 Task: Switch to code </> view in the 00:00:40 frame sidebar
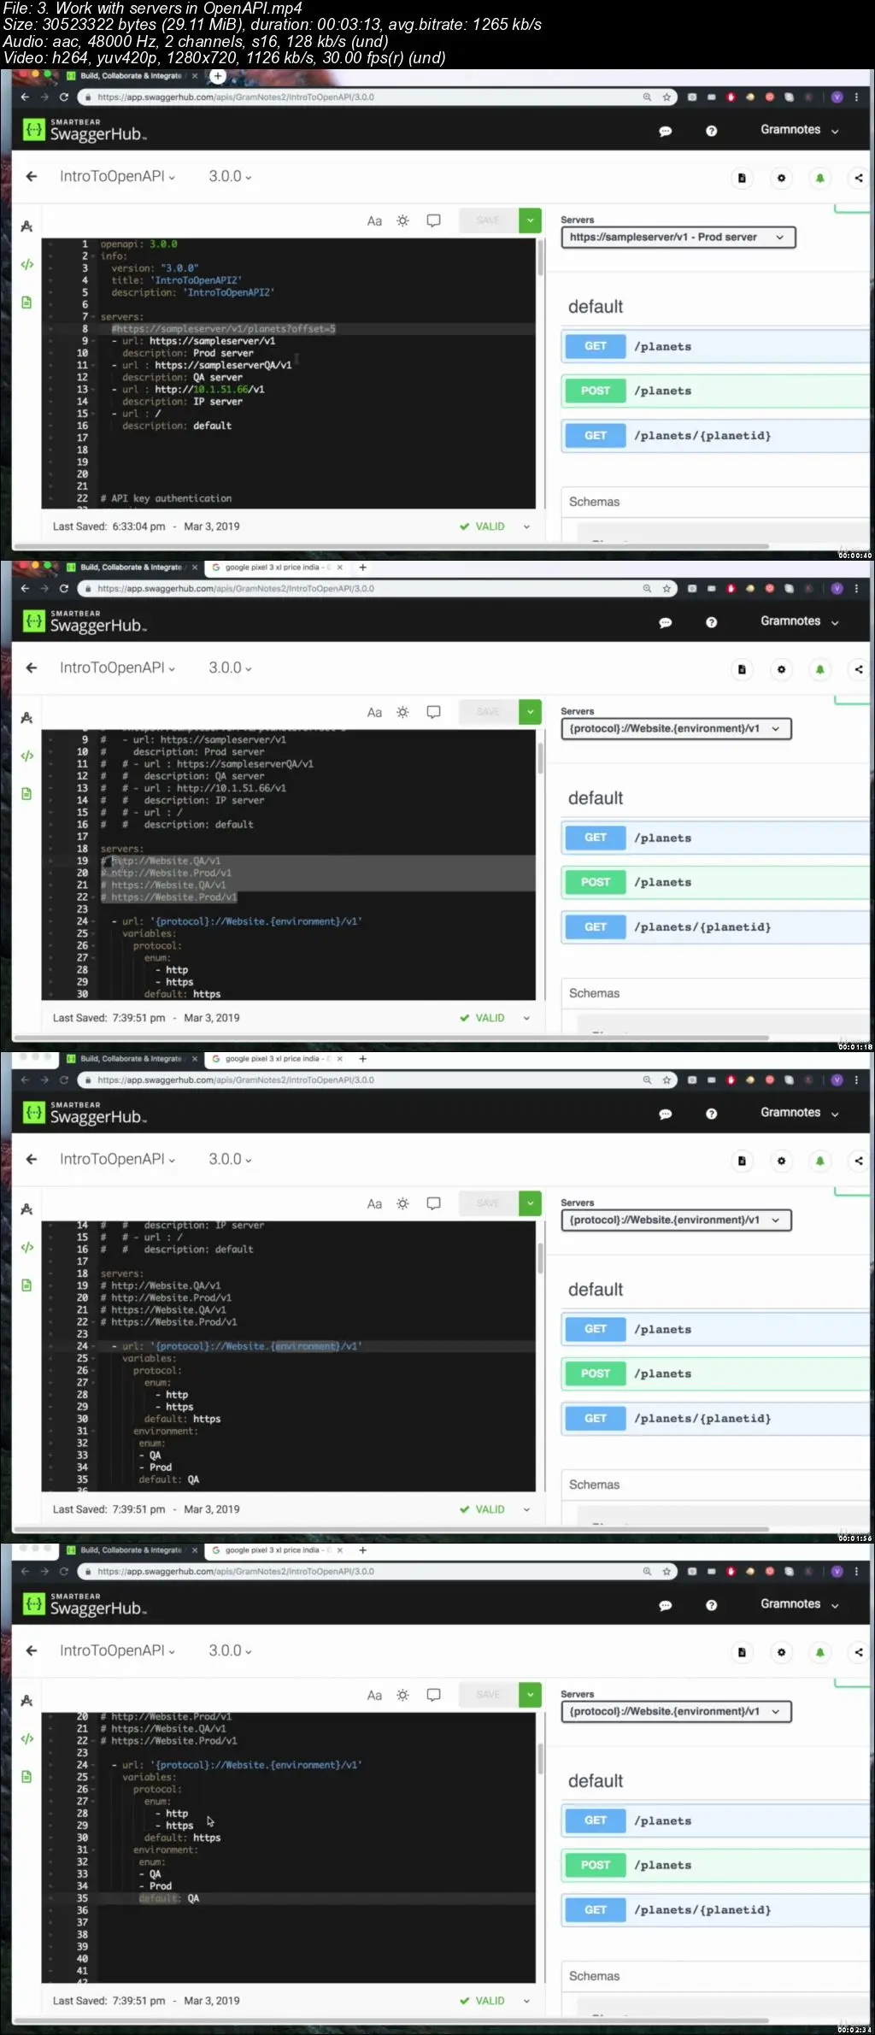[26, 265]
